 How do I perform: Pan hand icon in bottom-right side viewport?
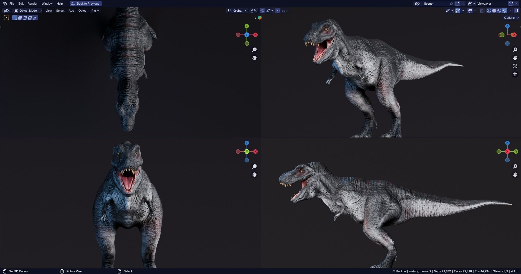click(x=515, y=175)
